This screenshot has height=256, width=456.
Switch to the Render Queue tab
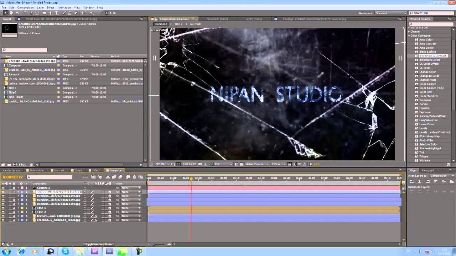pos(11,170)
